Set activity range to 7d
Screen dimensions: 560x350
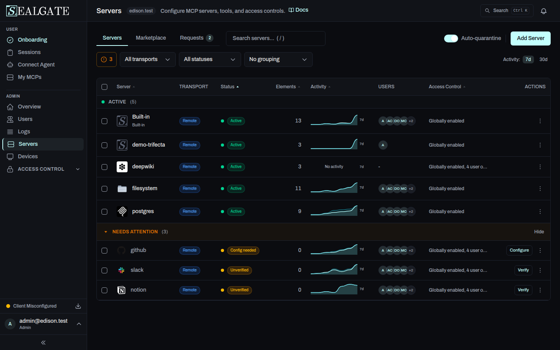point(528,59)
